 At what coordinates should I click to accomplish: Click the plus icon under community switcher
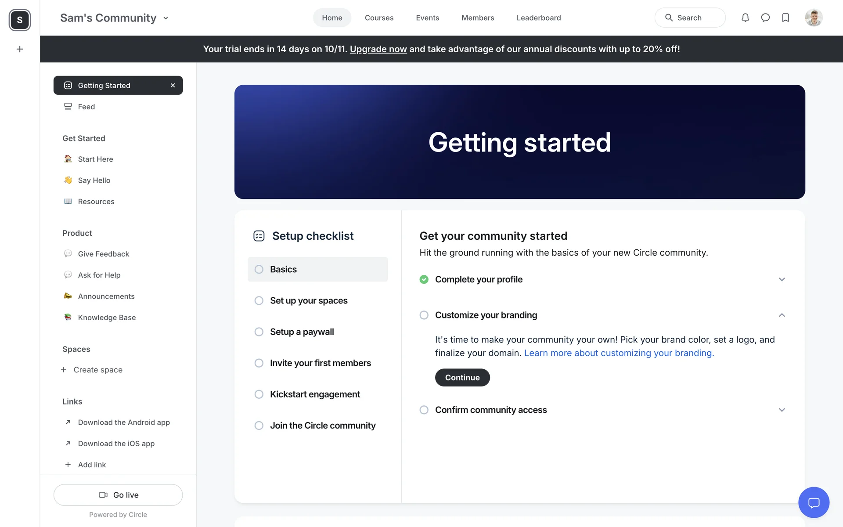(20, 49)
